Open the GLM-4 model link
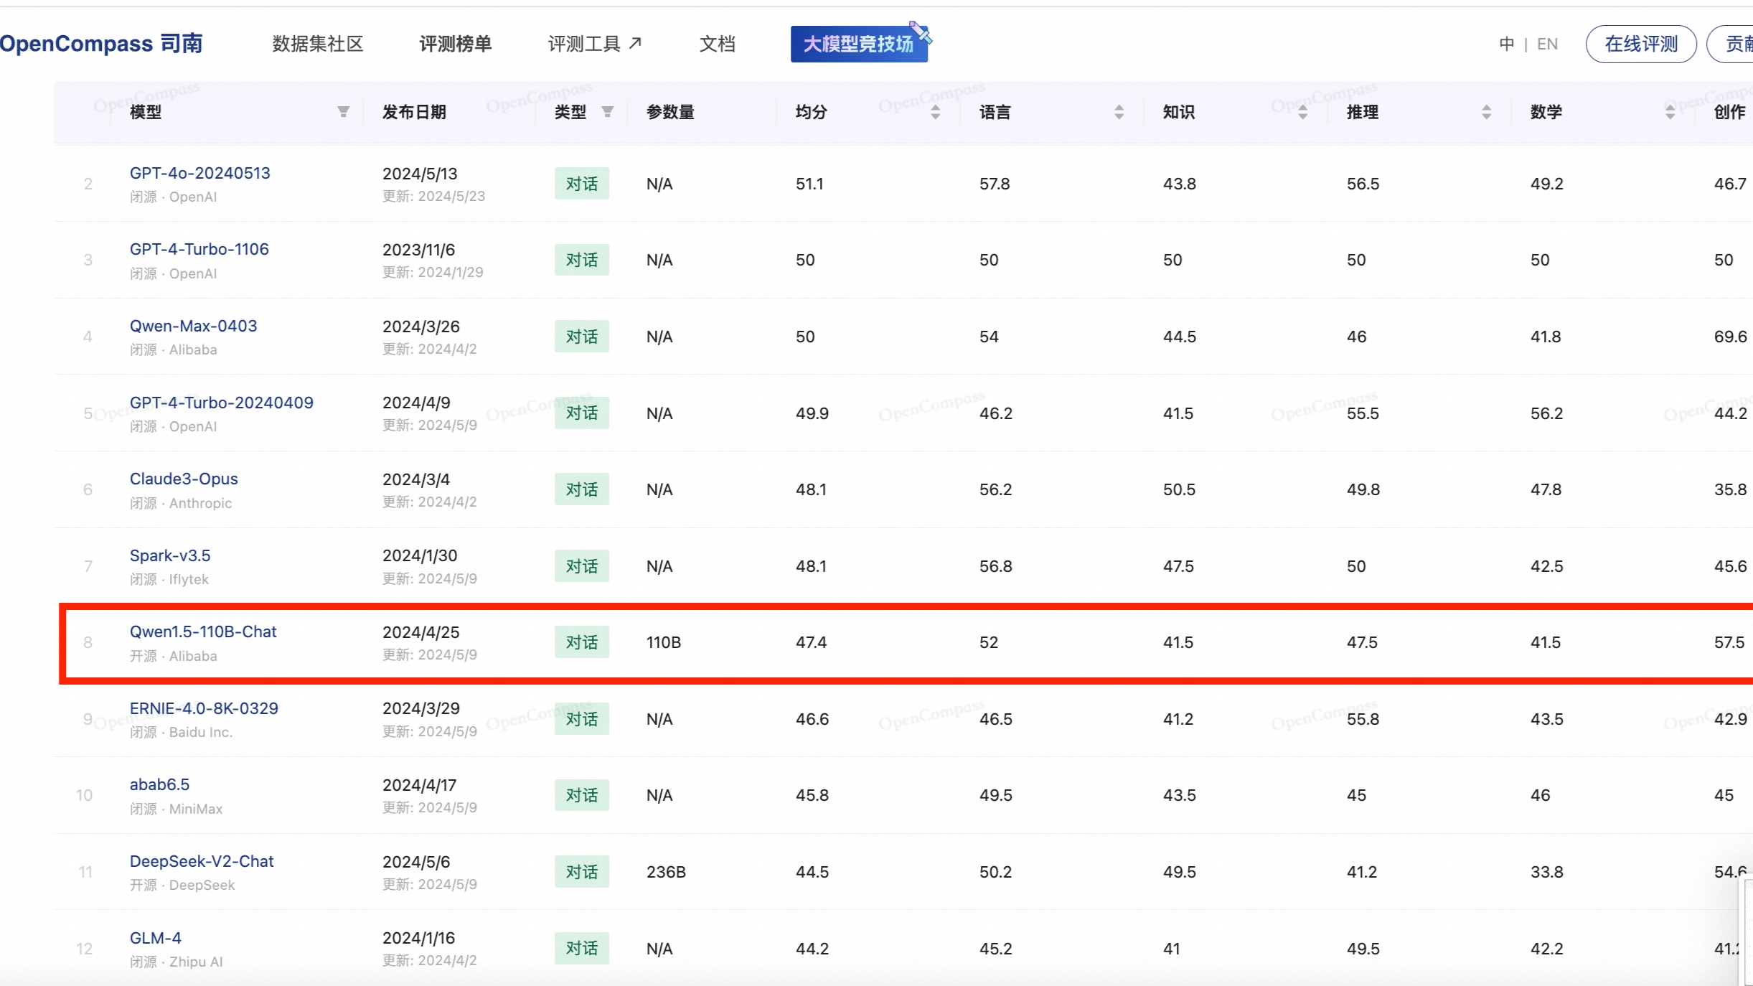This screenshot has height=986, width=1753. [x=156, y=938]
